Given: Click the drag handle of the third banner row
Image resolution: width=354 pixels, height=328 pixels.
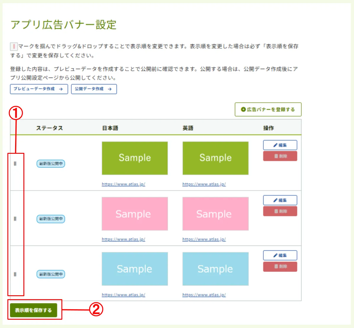Looking at the screenshot, I should click(15, 274).
